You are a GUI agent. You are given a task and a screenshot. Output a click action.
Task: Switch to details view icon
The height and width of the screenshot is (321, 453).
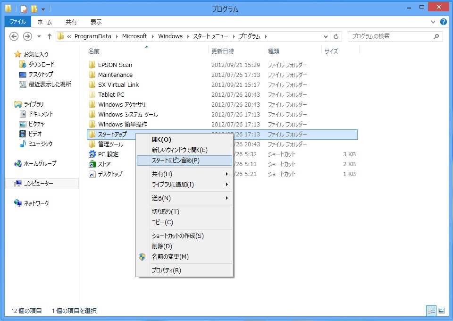tap(431, 311)
